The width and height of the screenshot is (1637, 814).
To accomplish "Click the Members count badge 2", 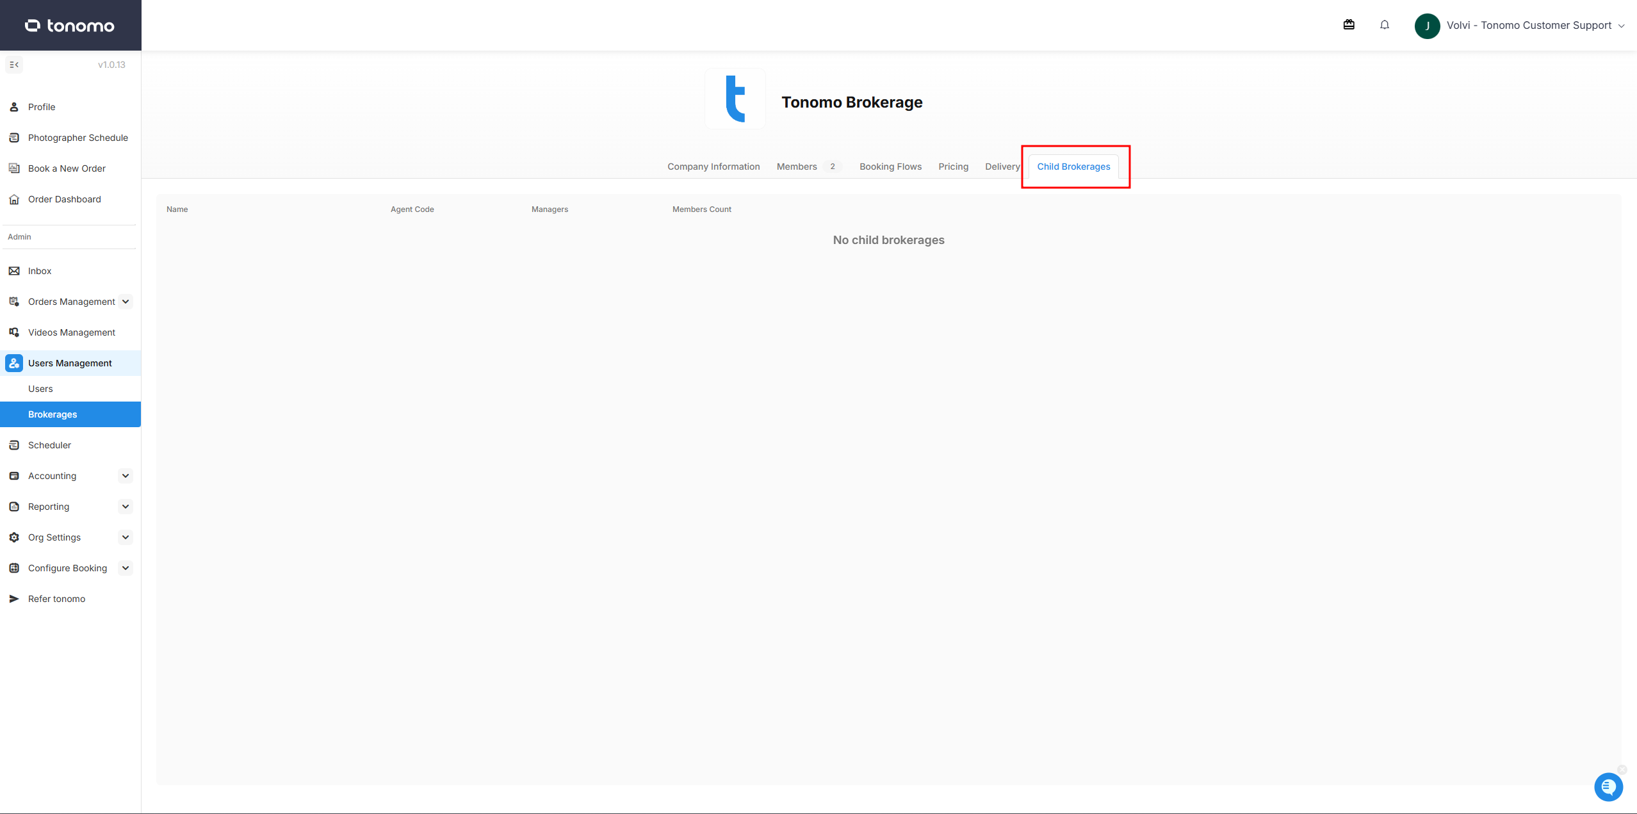I will [x=833, y=167].
